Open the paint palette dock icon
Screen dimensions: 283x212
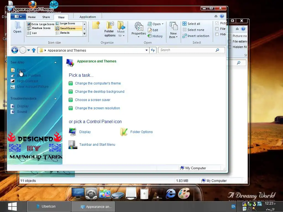[184, 193]
